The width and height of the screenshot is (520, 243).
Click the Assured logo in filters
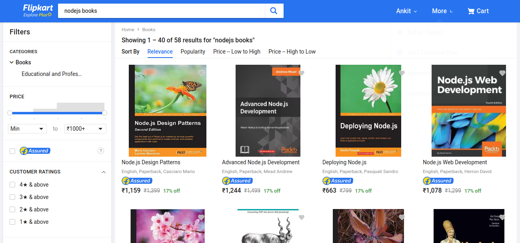click(x=35, y=151)
